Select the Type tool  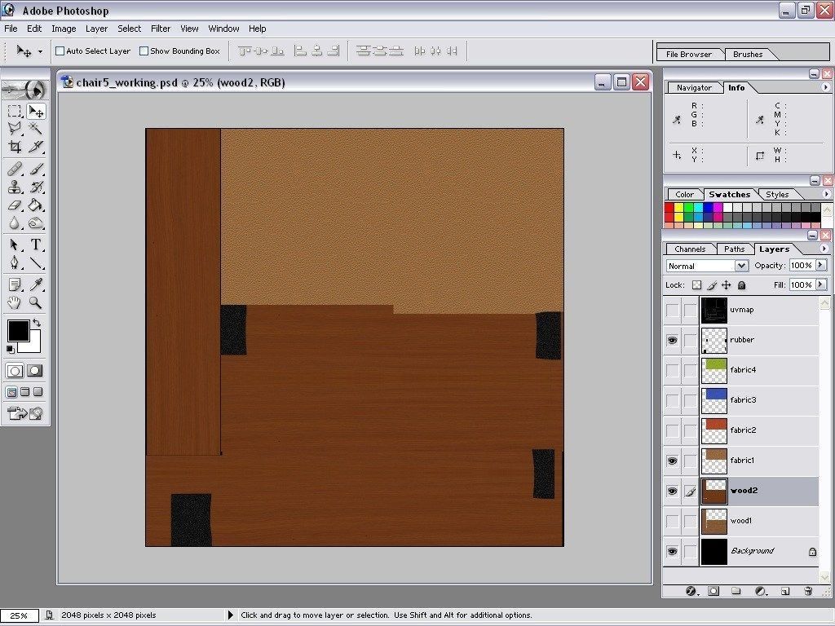click(36, 245)
